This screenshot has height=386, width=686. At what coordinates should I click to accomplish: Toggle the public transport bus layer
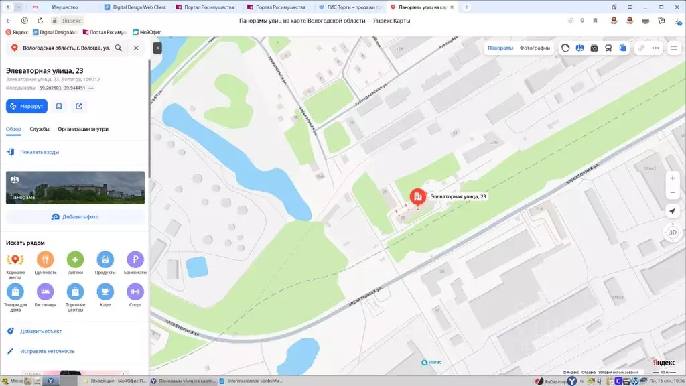tap(608, 48)
